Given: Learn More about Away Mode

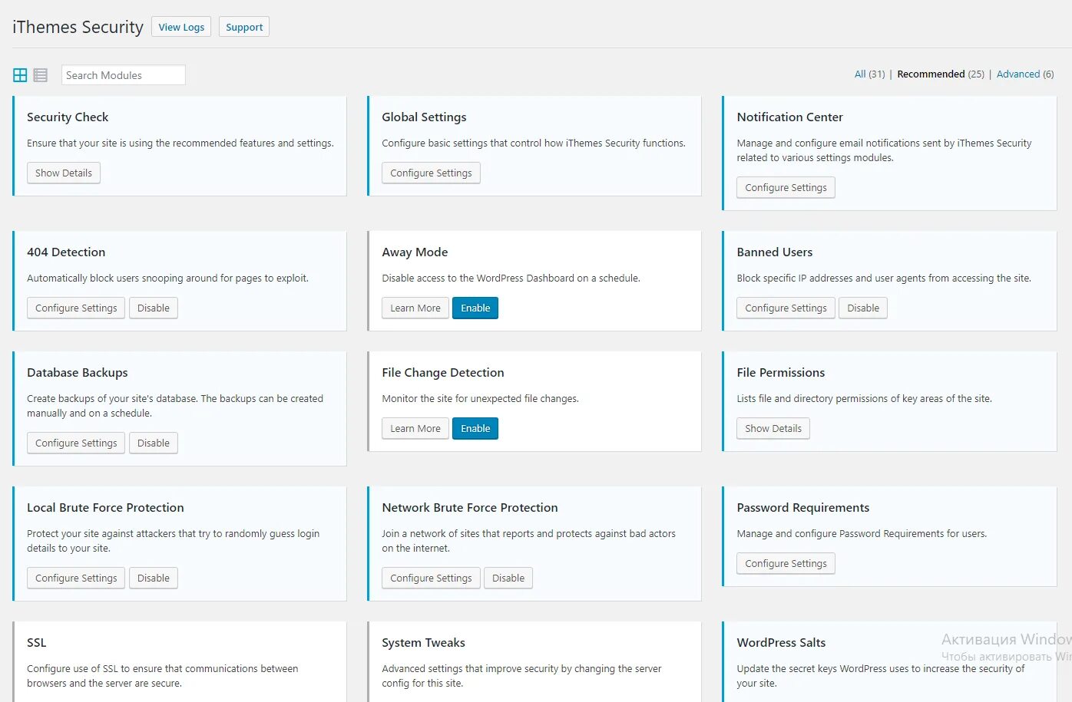Looking at the screenshot, I should point(415,308).
